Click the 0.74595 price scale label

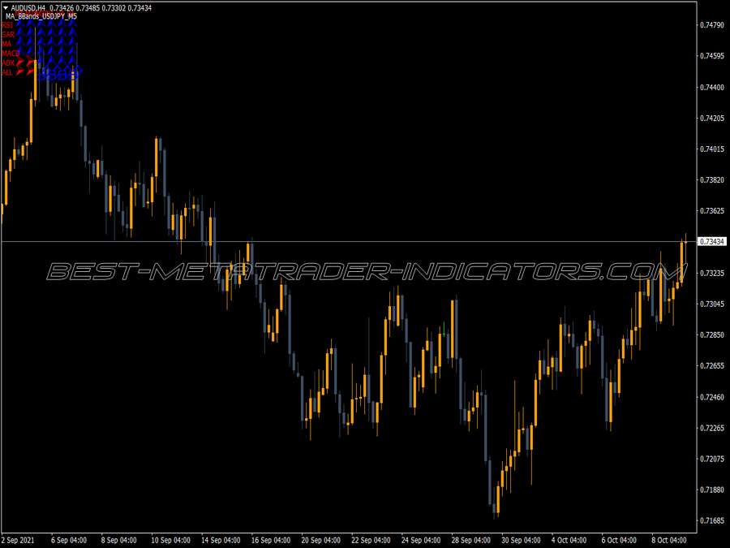pyautogui.click(x=712, y=56)
